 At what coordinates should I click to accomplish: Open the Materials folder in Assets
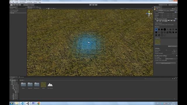click(x=30, y=85)
